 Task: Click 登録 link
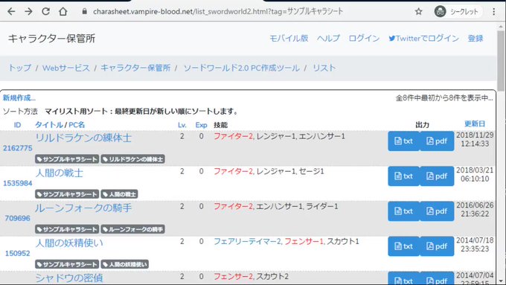[x=475, y=38]
